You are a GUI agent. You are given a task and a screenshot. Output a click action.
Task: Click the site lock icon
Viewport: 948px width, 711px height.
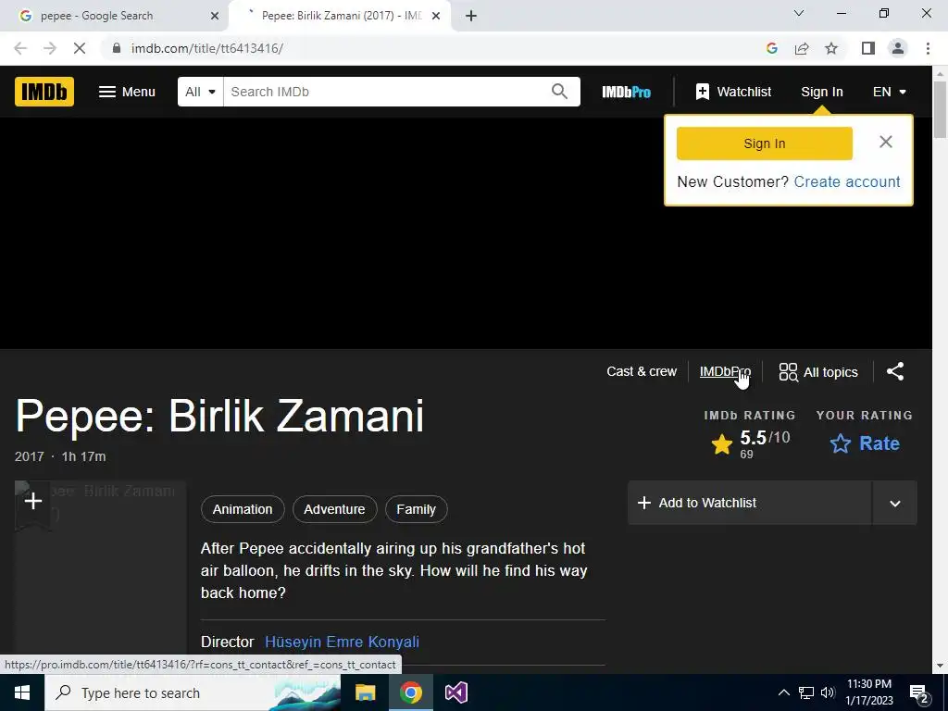tap(117, 48)
